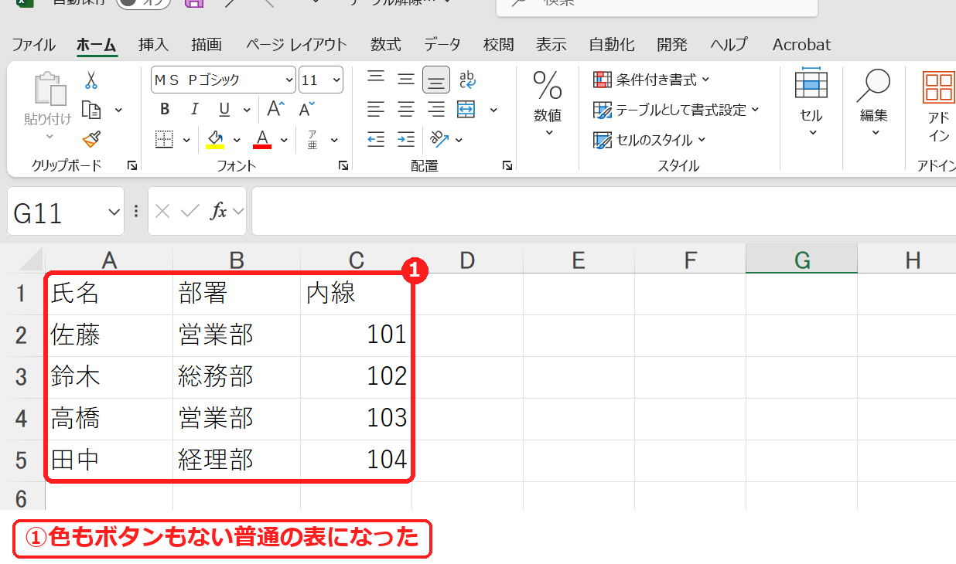Select cell with value 103
Viewport: 956px width, 564px height.
[x=356, y=419]
